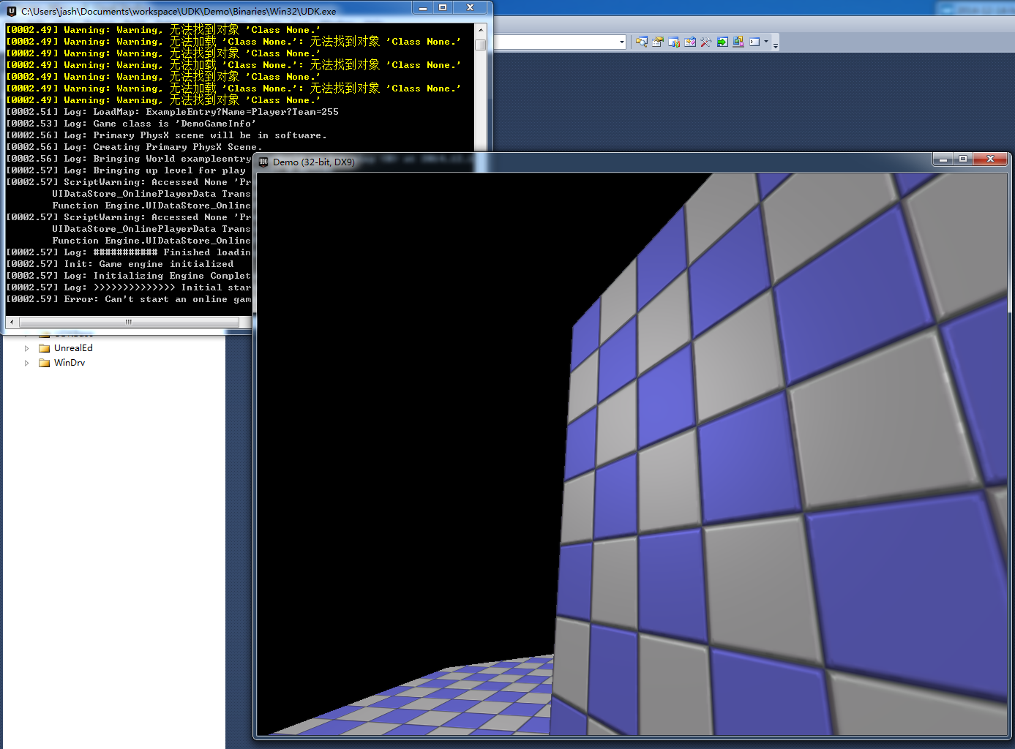Click the Find in Files toolbar icon
1015x749 pixels.
(642, 42)
